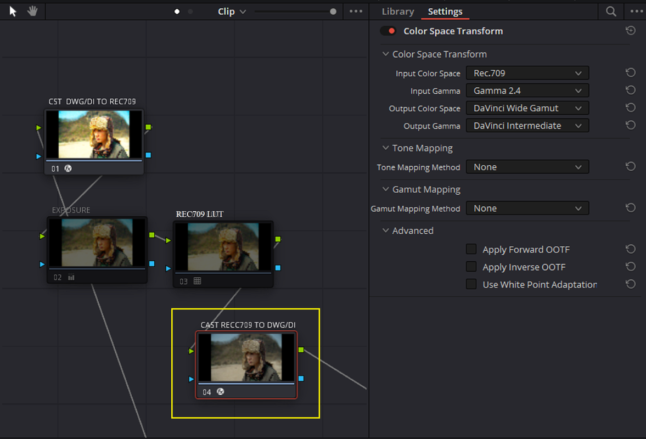
Task: Open effects panel options menu (three dots)
Action: [x=636, y=12]
